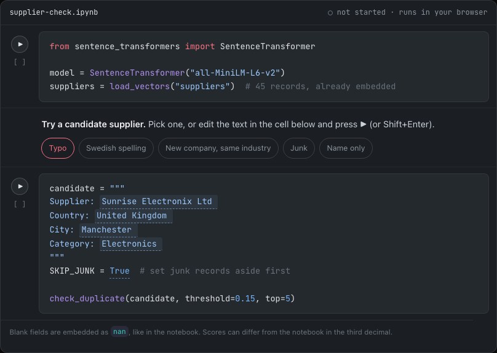Click the all-MiniLM-L6-v2 model string
The height and width of the screenshot is (353, 497).
click(x=235, y=73)
